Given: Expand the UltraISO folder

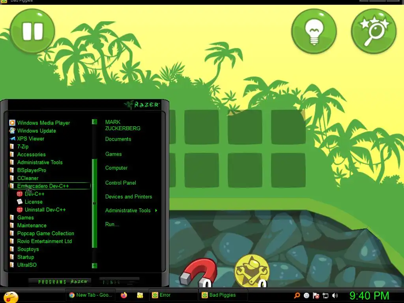Looking at the screenshot, I should click(27, 265).
